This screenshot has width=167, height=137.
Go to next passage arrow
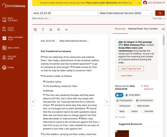107,101
